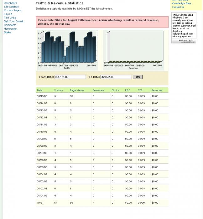Open Comments section
203x219 pixels.
click(x=10, y=25)
